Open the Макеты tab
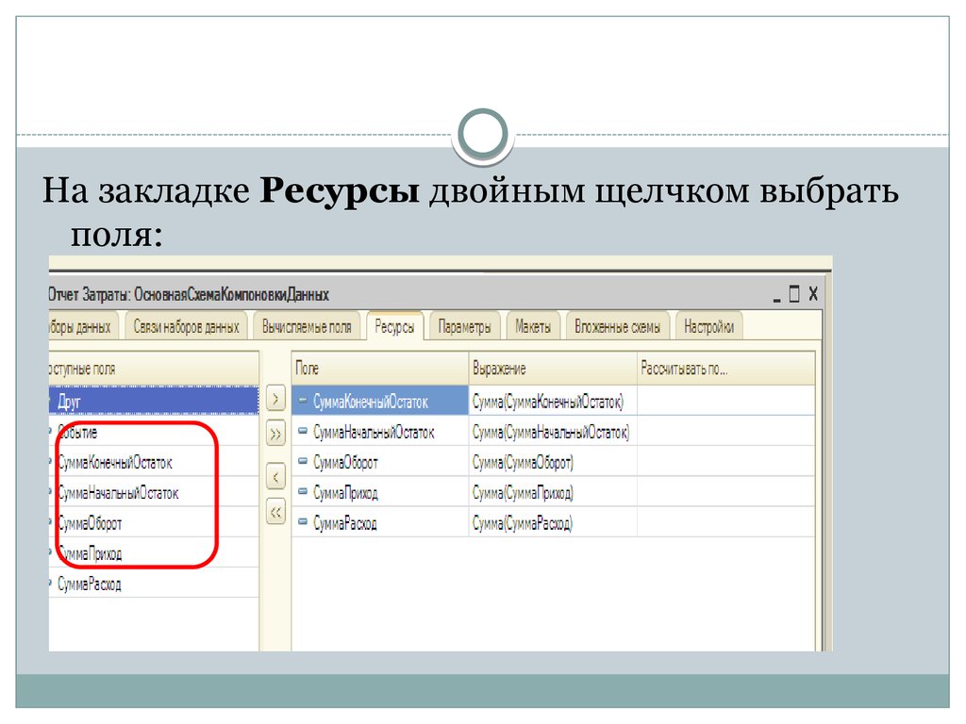Screen dimensions: 966x724 pos(533,326)
